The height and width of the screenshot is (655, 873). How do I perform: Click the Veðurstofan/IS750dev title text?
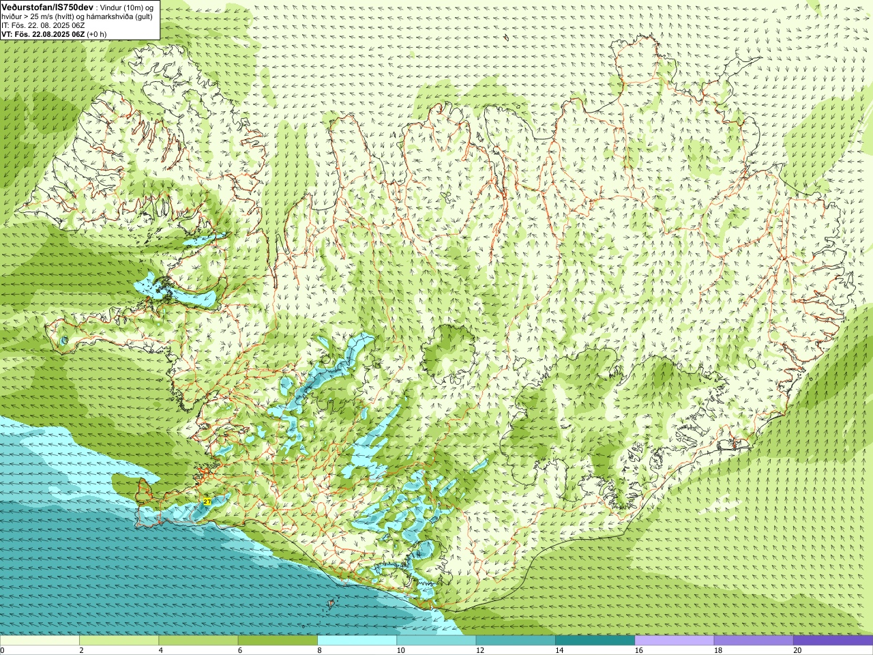(48, 6)
